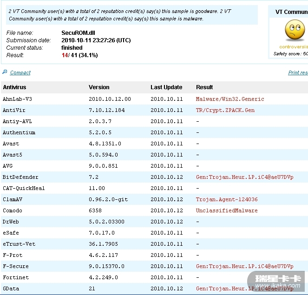Select the Version column header

click(x=99, y=87)
